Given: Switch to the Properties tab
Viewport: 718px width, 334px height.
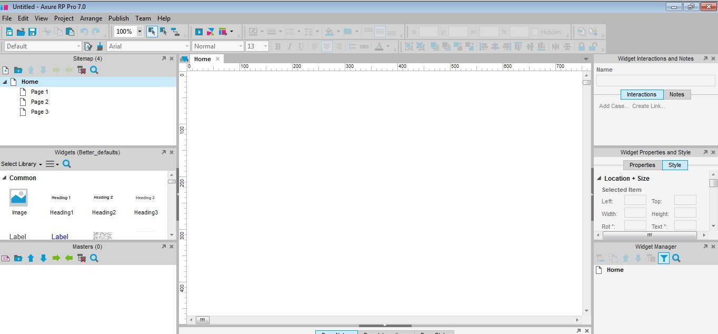Looking at the screenshot, I should click(x=642, y=165).
